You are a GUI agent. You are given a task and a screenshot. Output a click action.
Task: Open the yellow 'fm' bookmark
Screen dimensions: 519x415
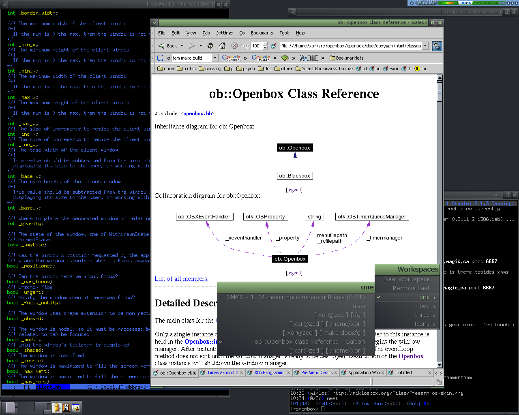coord(420,68)
